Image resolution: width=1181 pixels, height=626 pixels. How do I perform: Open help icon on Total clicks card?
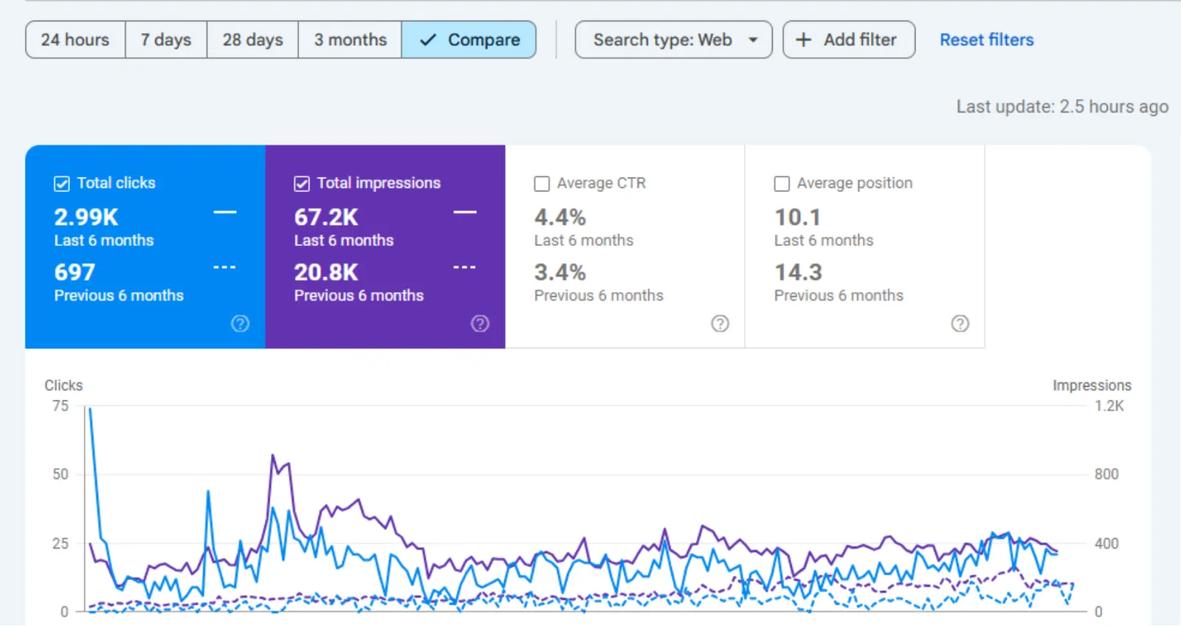tap(240, 323)
